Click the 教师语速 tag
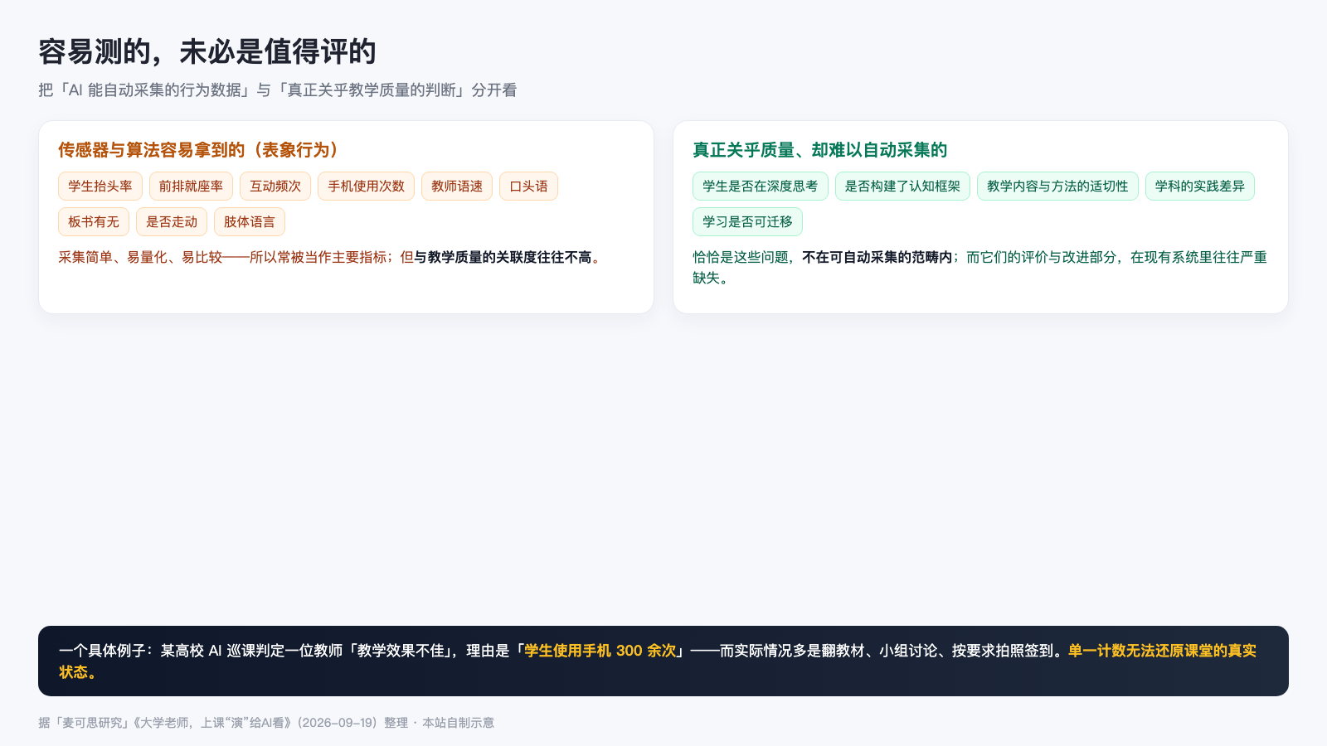Image resolution: width=1327 pixels, height=746 pixels. point(457,186)
